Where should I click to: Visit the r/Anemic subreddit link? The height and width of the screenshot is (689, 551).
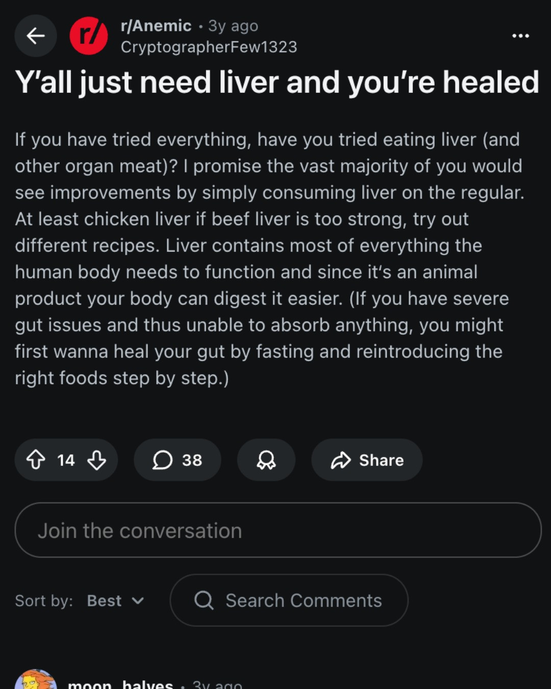coord(156,26)
